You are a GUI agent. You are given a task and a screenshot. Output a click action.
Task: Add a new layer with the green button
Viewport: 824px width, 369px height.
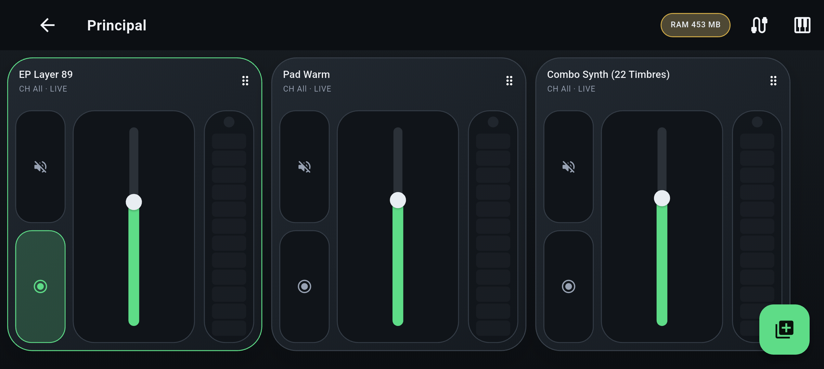click(x=784, y=329)
